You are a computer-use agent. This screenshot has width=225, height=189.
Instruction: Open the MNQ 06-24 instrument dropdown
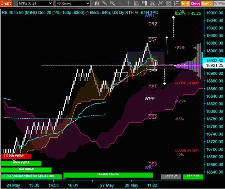click(x=35, y=4)
